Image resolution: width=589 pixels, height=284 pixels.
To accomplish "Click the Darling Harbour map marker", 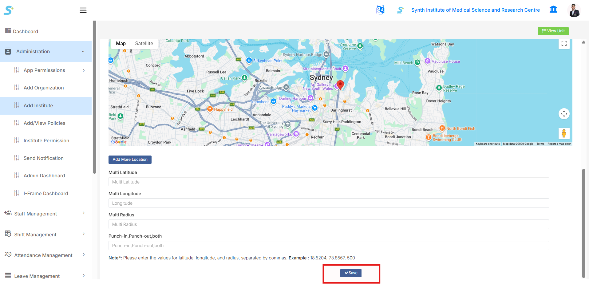I will click(x=310, y=98).
